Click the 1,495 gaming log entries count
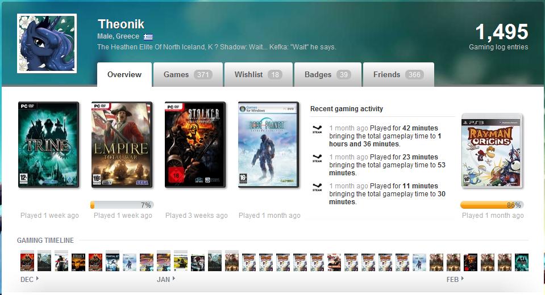This screenshot has height=295, width=545. coord(502,32)
